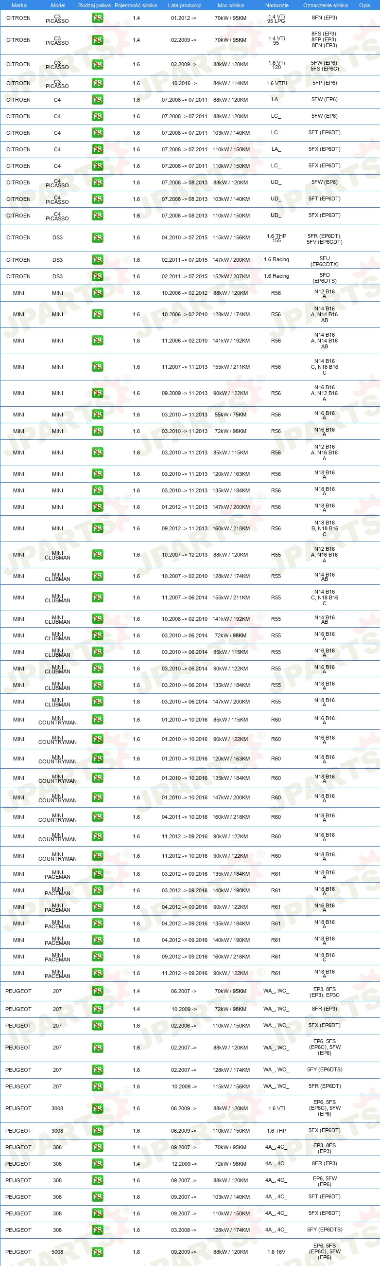
Task: Click engine code 5FR (EP6DT), 5FV (EP6CDT)
Action: pos(325,239)
